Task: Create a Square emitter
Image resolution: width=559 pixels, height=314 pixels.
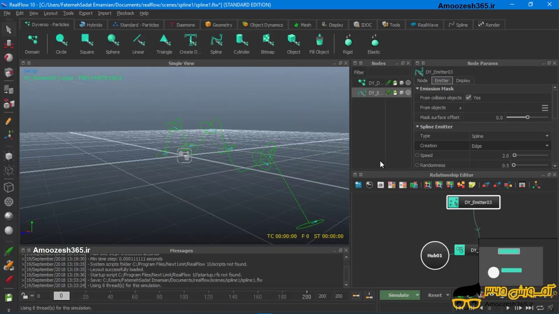Action: (x=87, y=44)
